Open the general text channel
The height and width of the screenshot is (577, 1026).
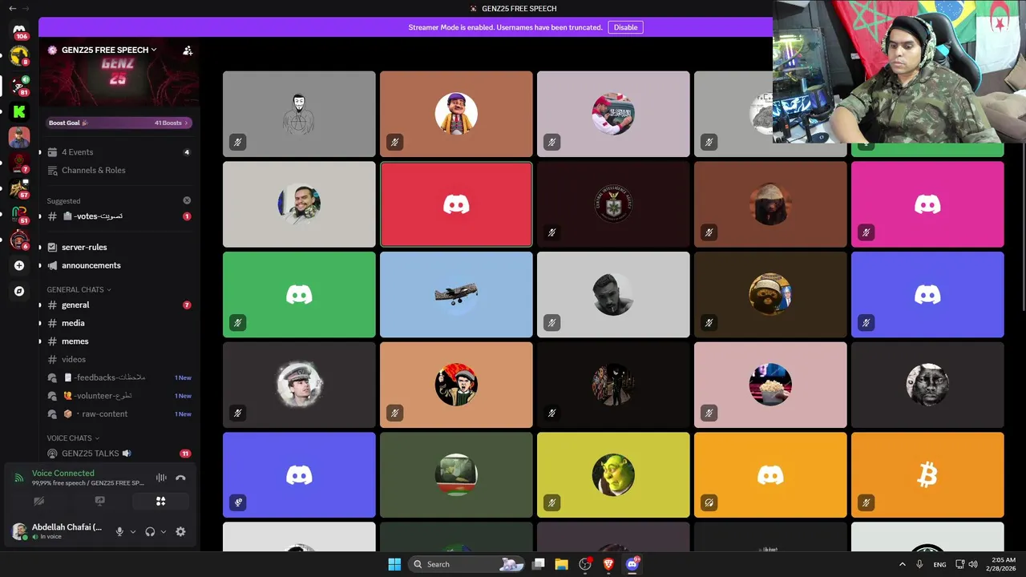pyautogui.click(x=119, y=305)
